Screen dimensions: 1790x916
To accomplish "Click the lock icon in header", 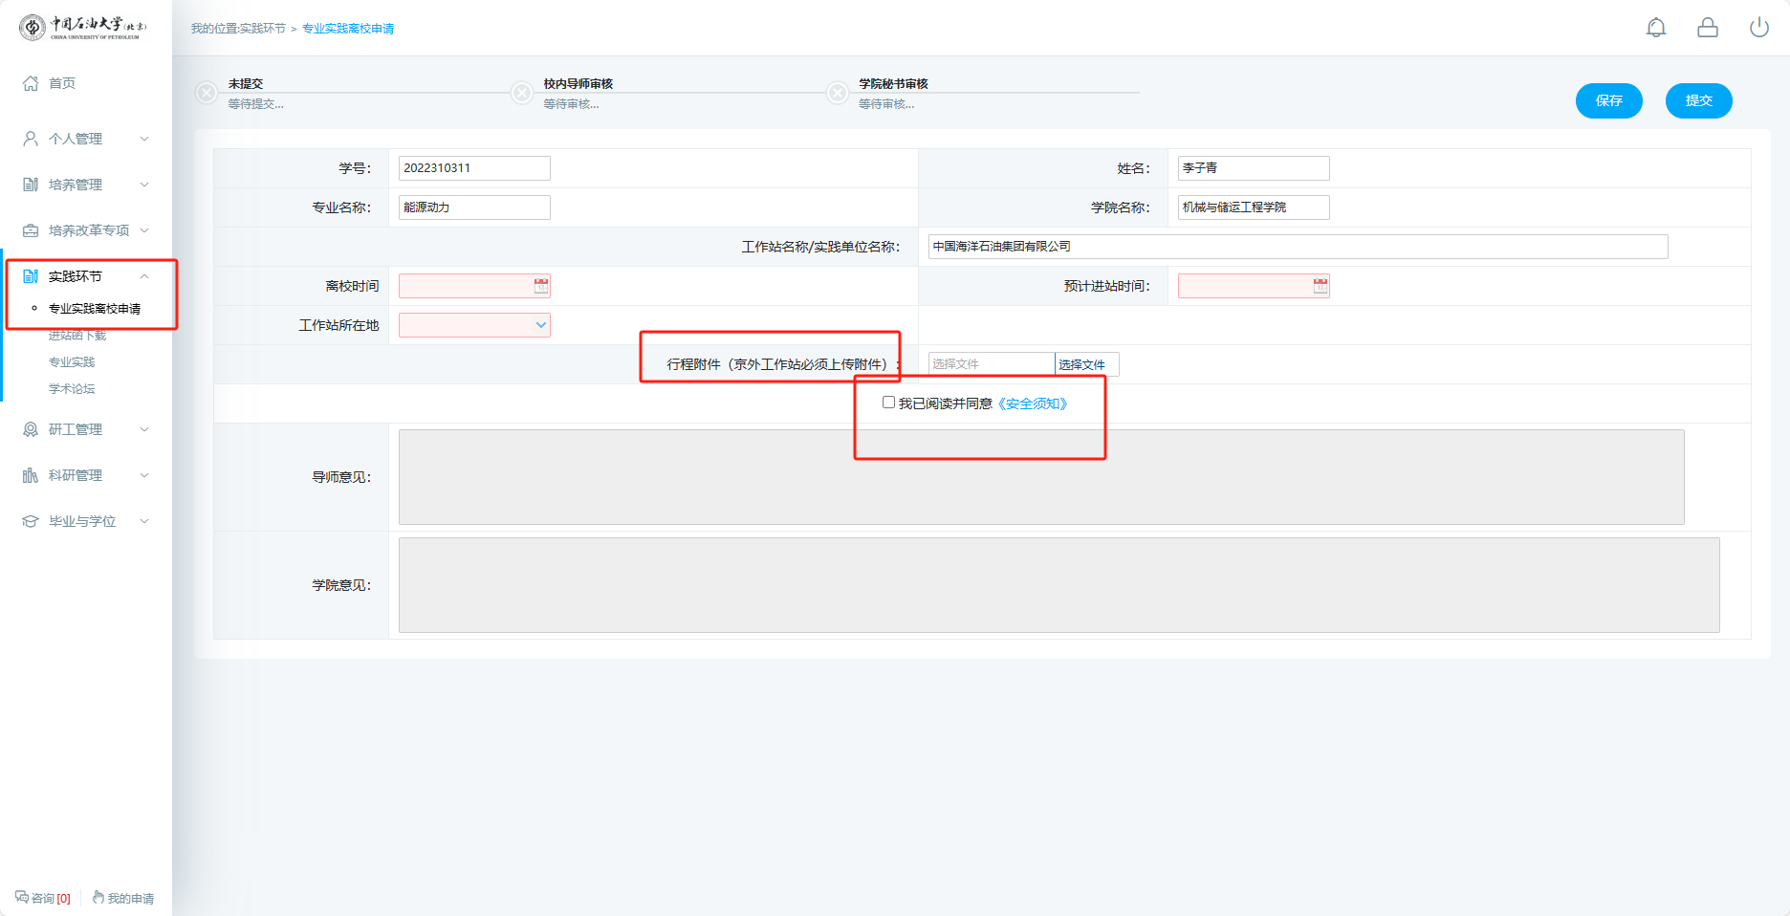I will [x=1708, y=28].
